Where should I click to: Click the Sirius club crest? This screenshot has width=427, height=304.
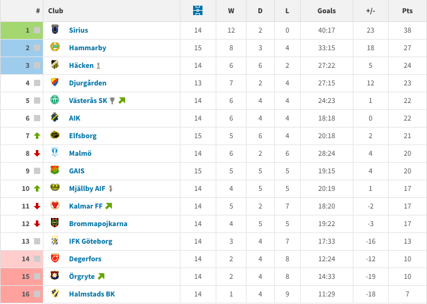(x=55, y=30)
